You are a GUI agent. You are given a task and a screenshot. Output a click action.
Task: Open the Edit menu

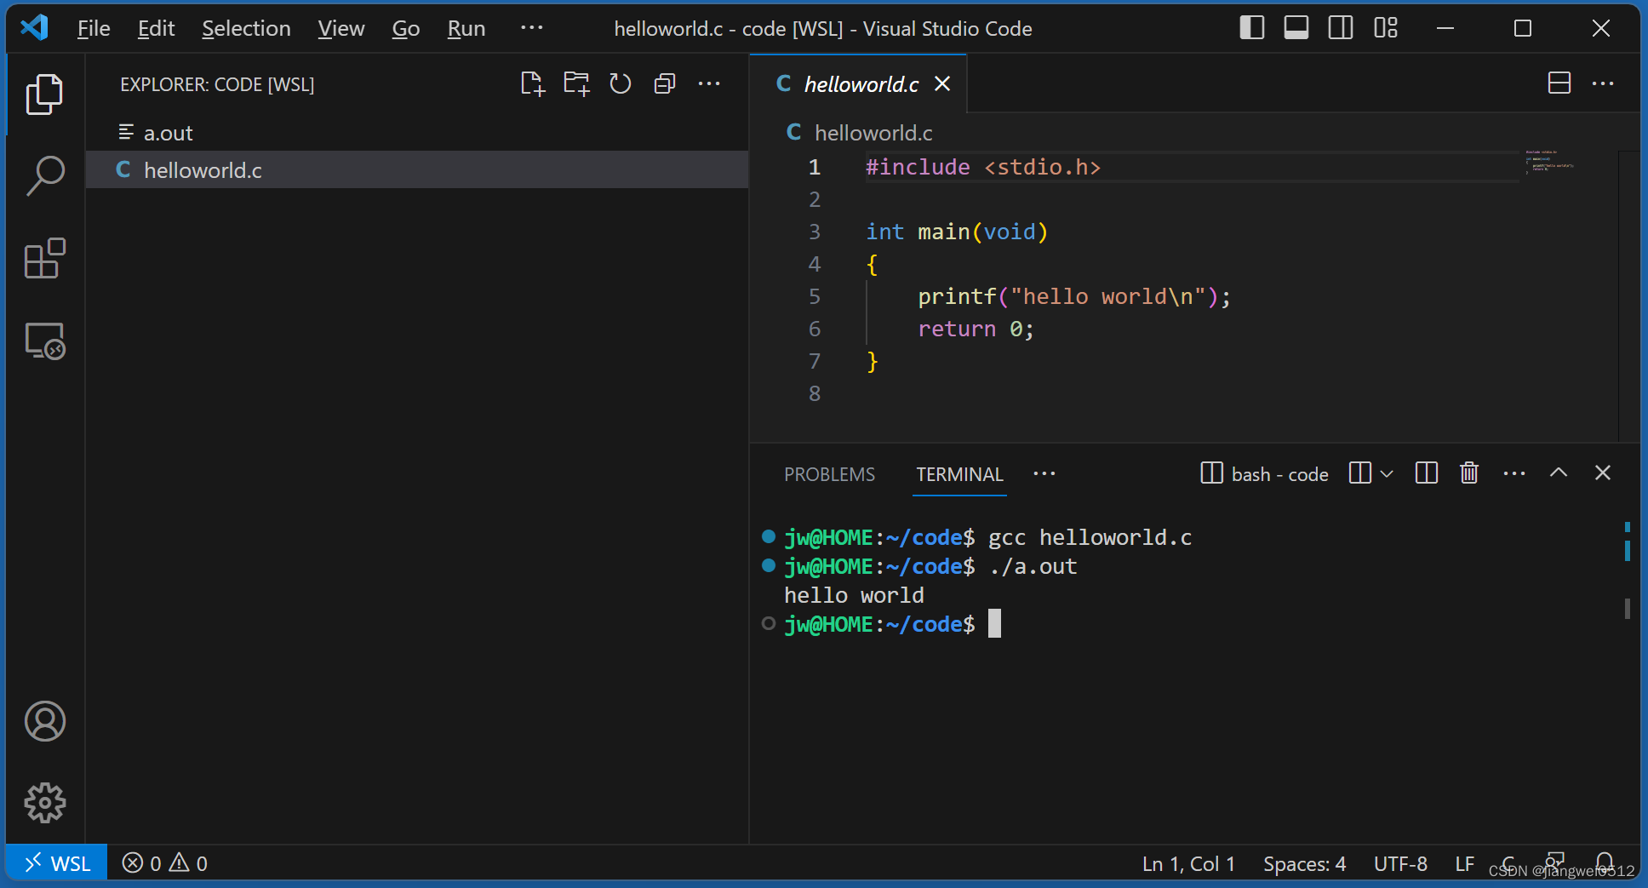coord(156,28)
